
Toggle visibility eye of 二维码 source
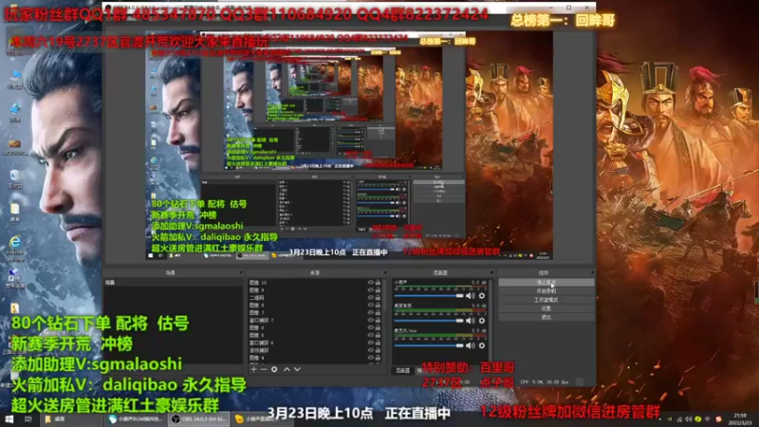coord(371,298)
